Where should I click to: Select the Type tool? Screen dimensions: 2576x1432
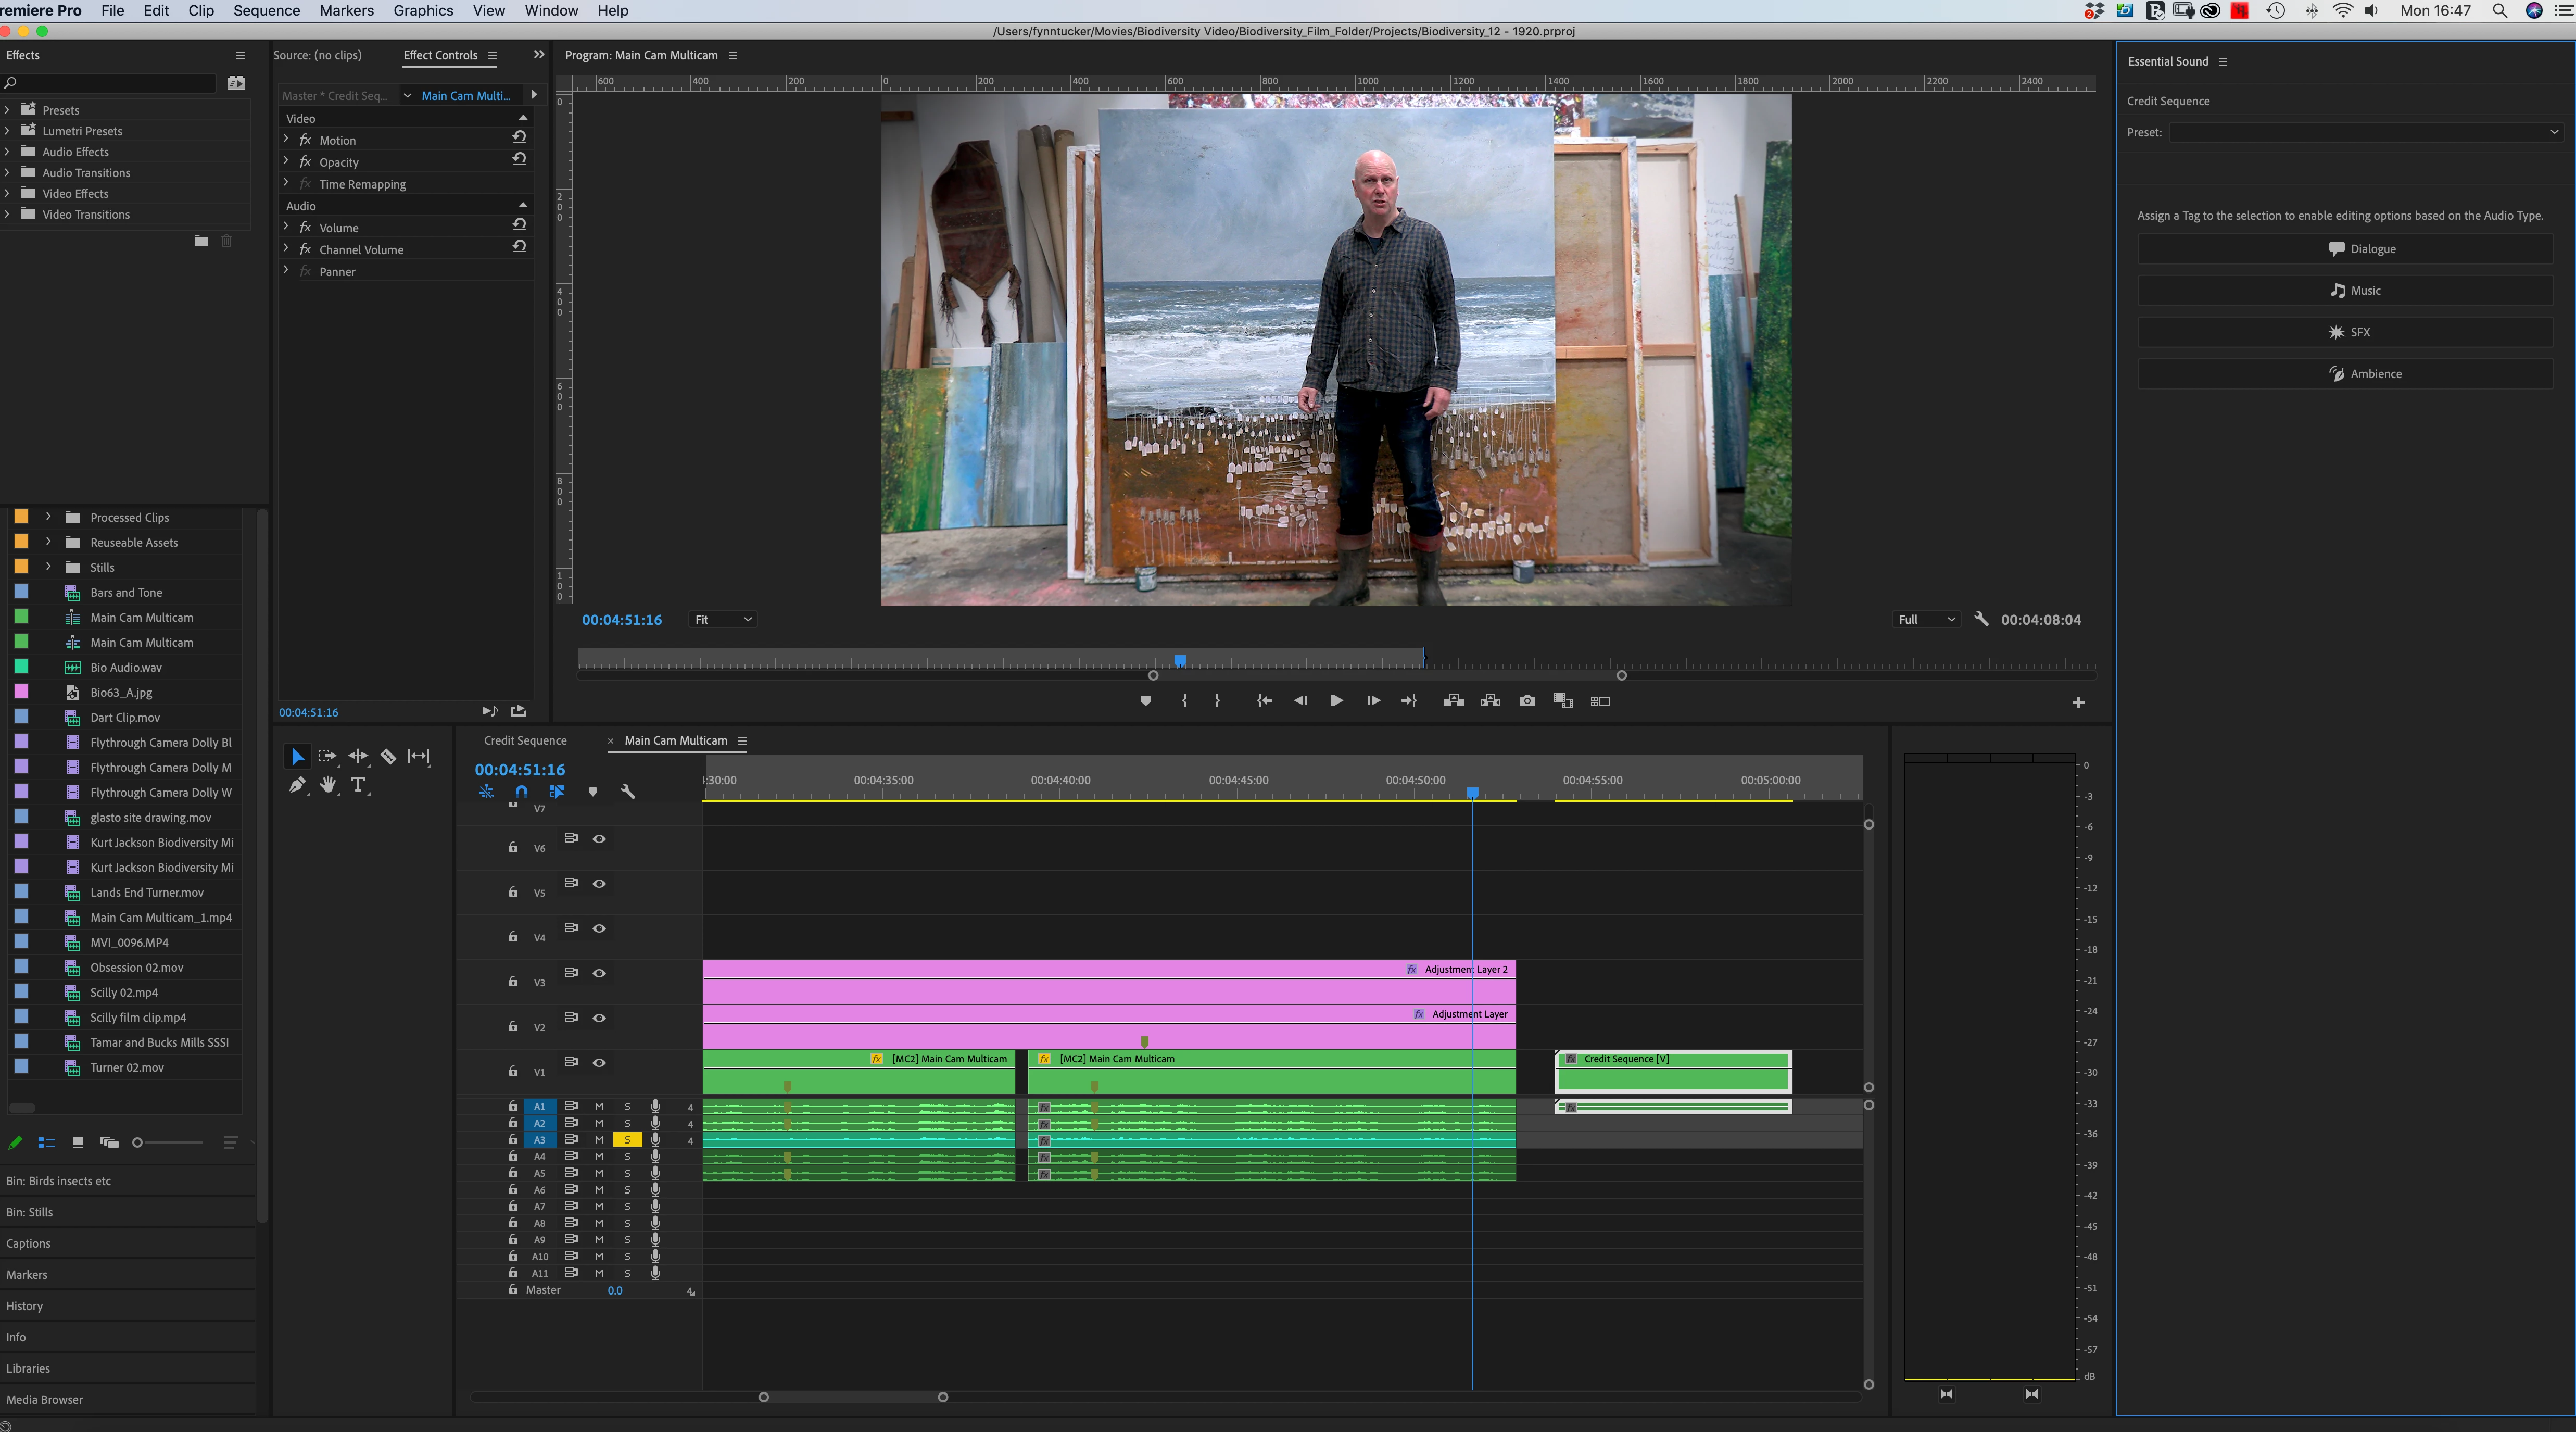coord(358,785)
